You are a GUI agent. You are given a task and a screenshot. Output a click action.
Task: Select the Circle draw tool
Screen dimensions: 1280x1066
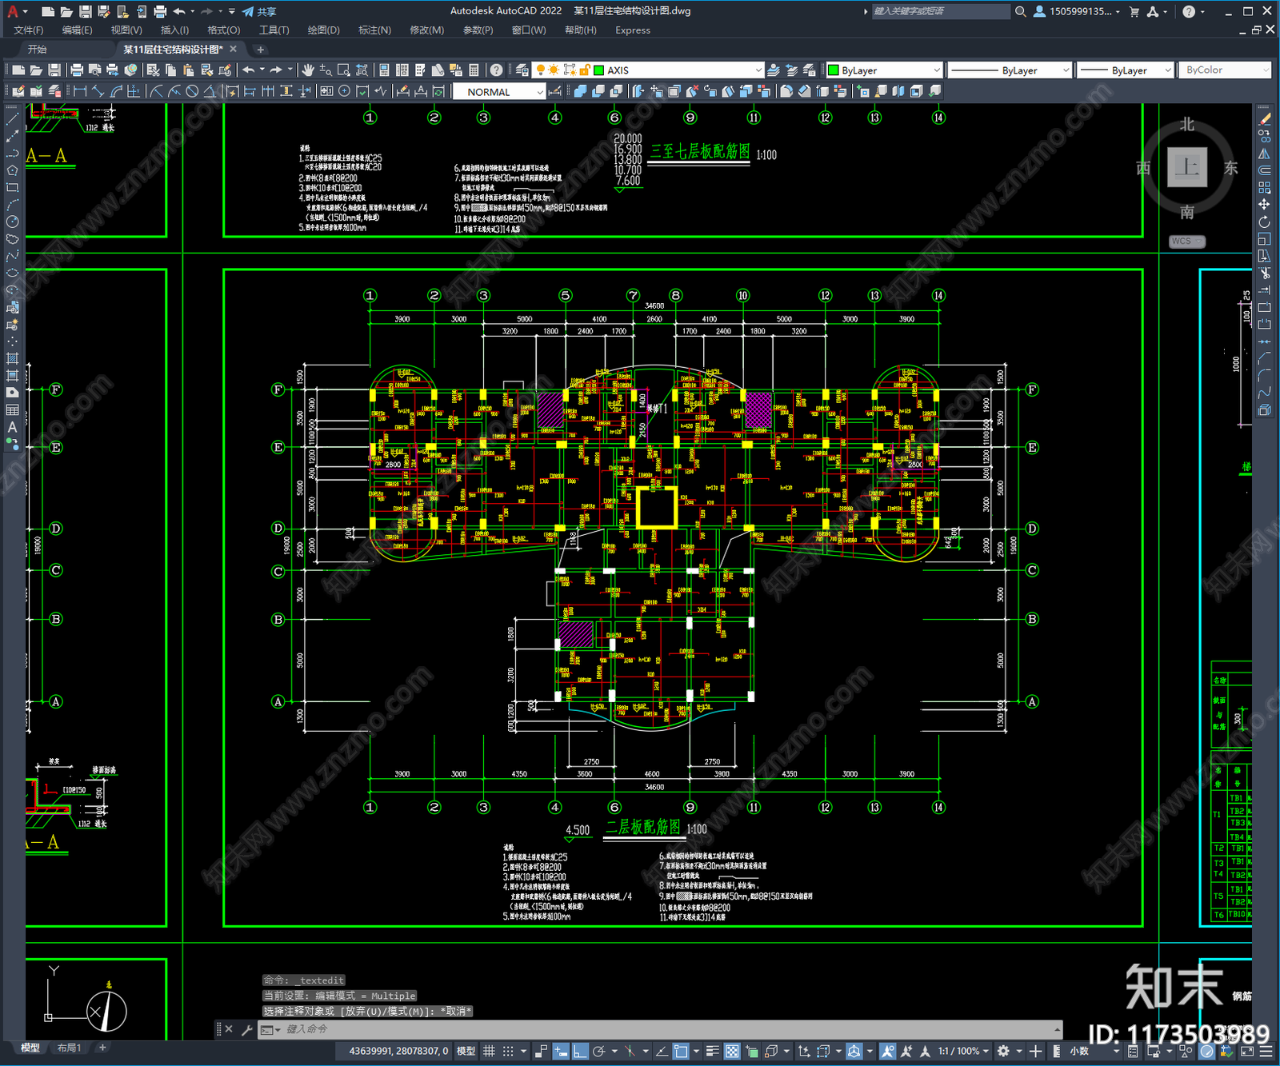(x=12, y=222)
